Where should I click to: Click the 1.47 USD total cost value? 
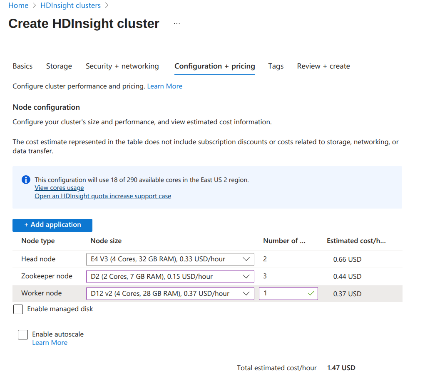(341, 368)
